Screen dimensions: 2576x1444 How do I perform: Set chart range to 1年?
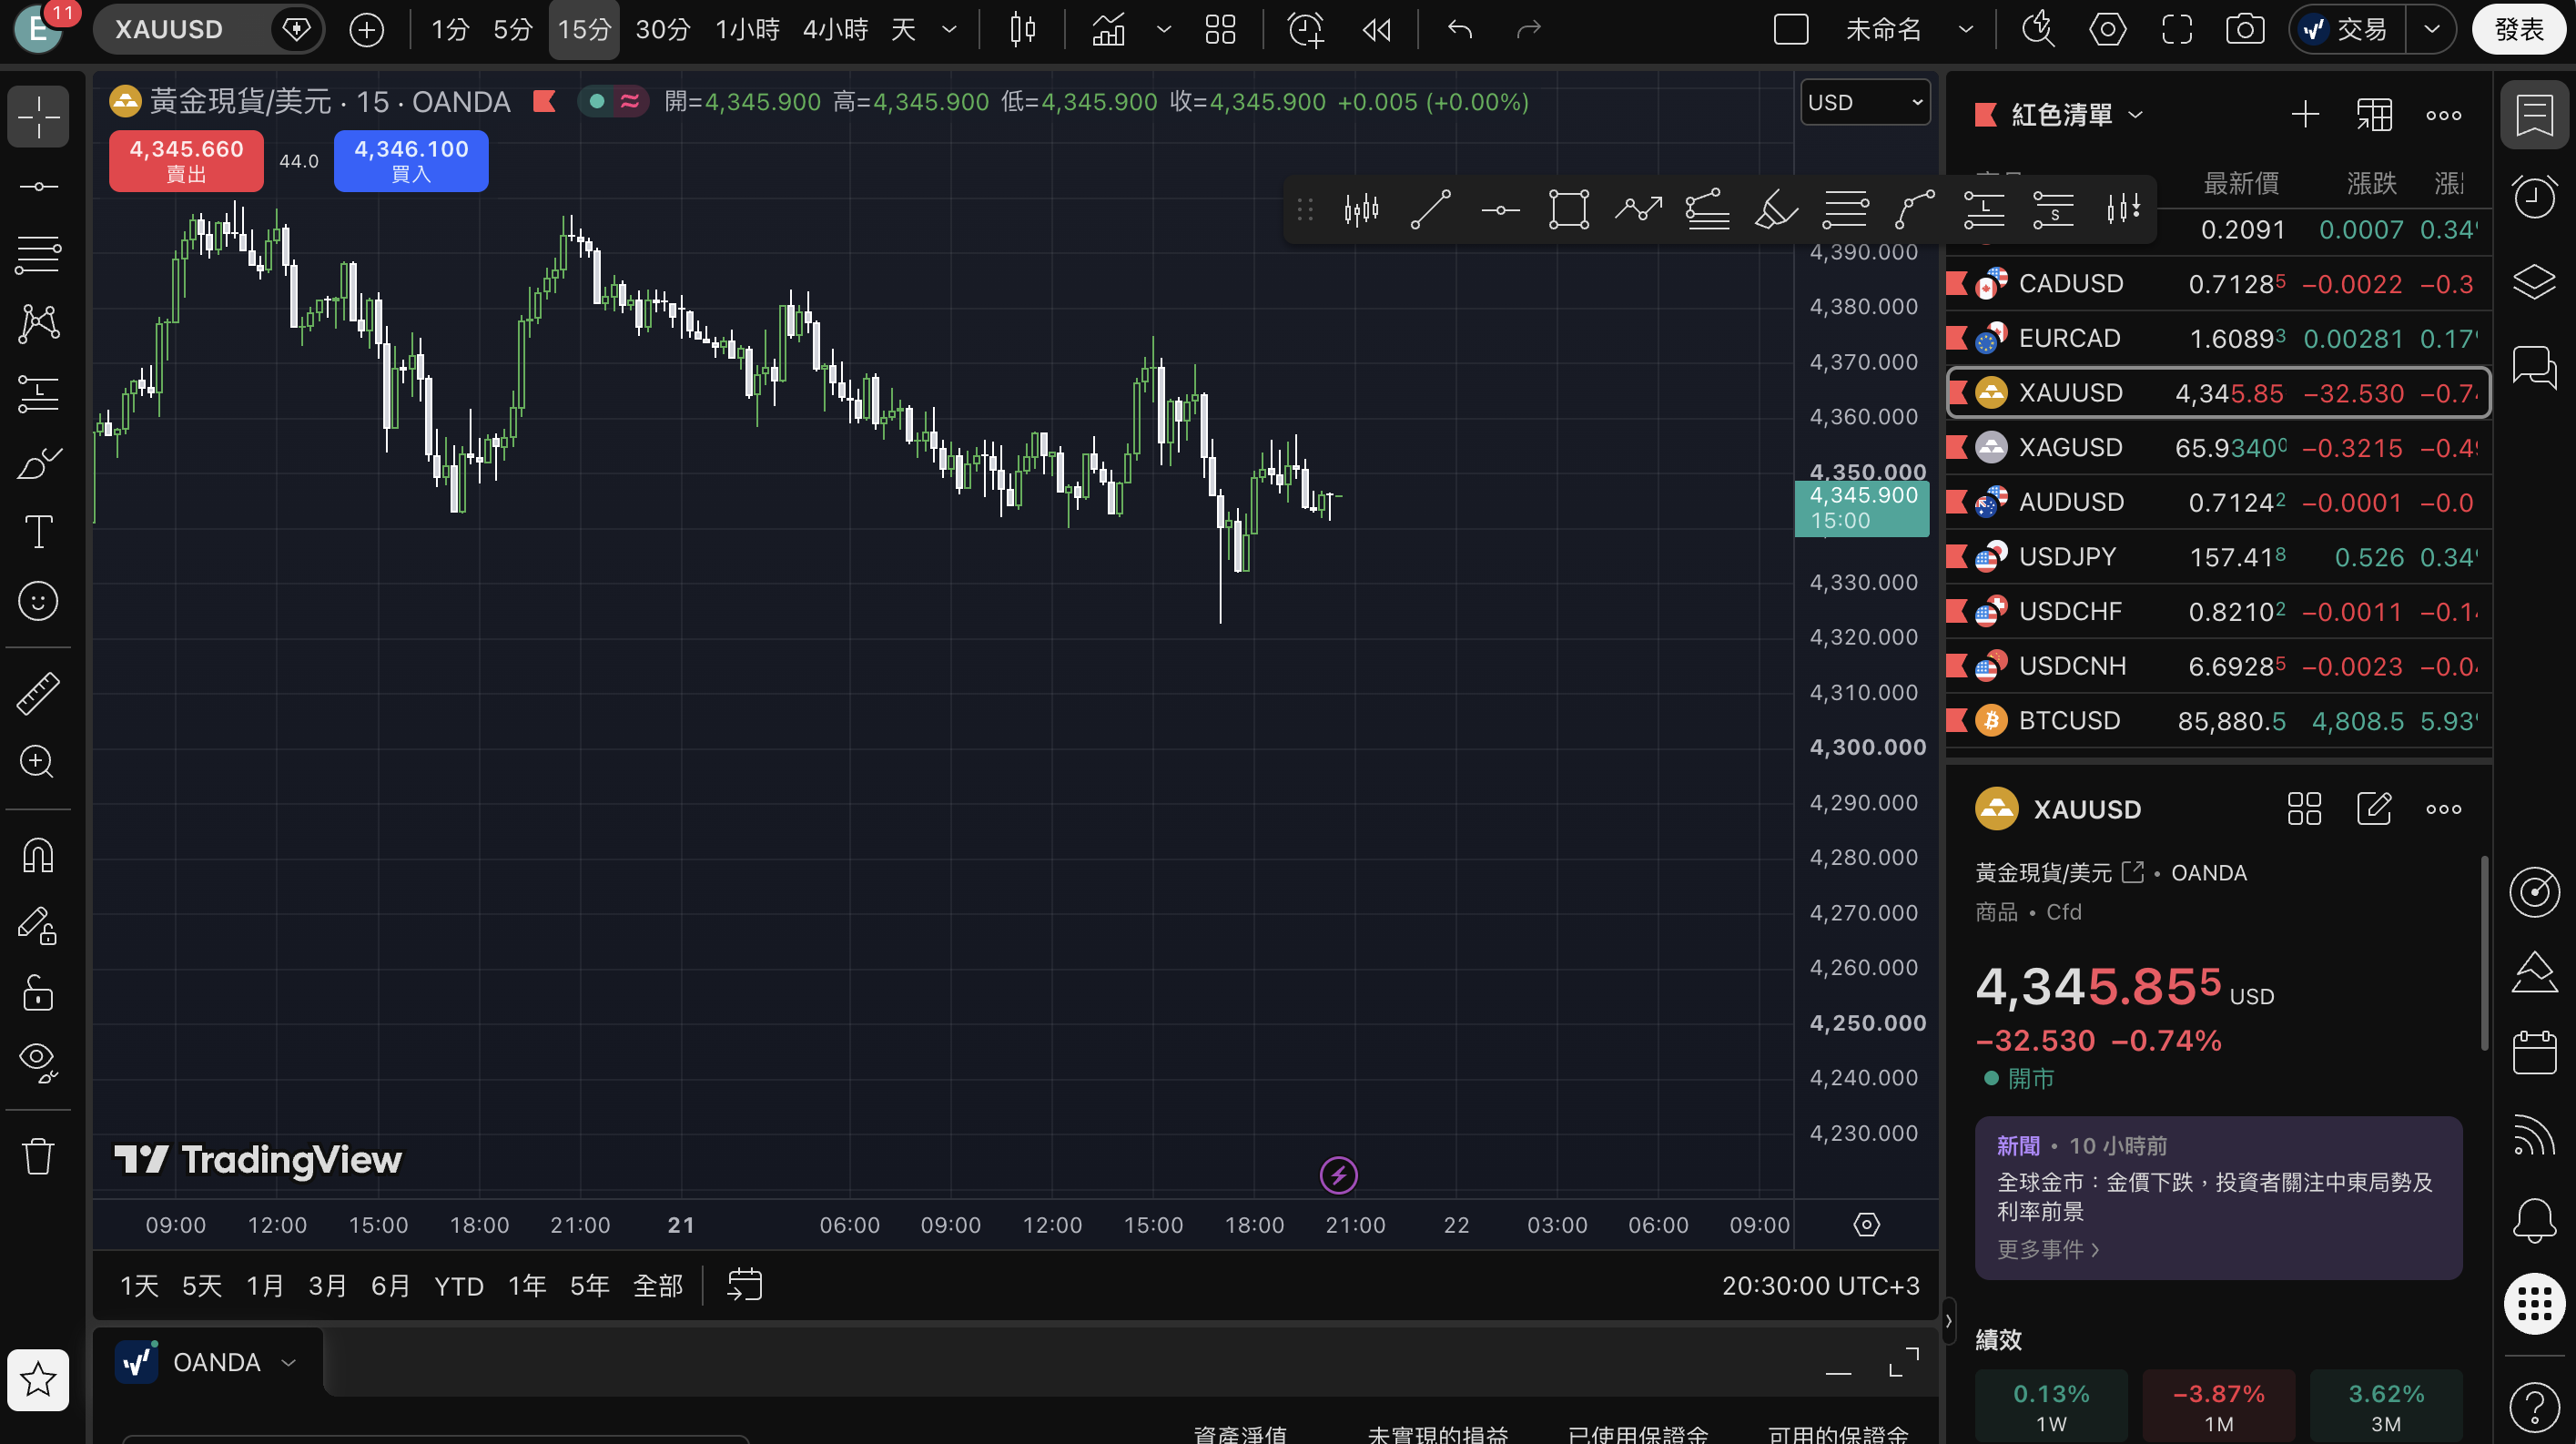pos(527,1285)
